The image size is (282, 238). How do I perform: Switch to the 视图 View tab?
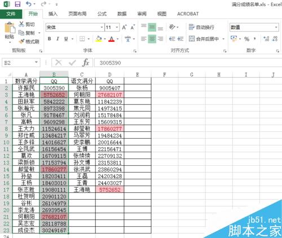coord(162,14)
